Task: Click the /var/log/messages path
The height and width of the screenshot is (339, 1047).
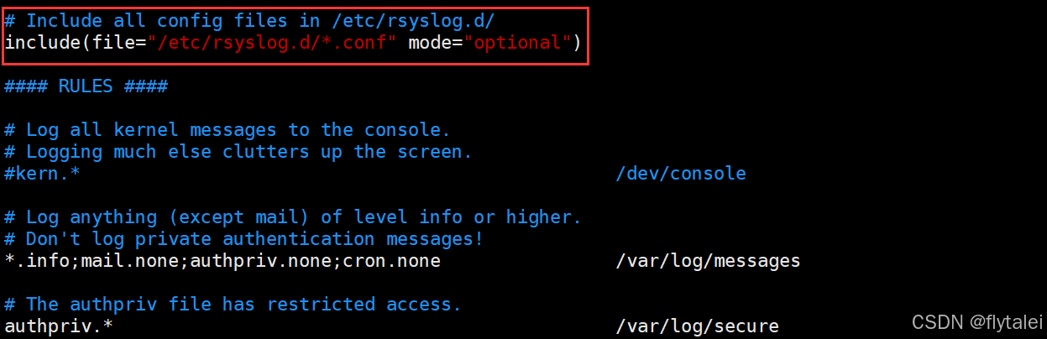Action: (708, 260)
